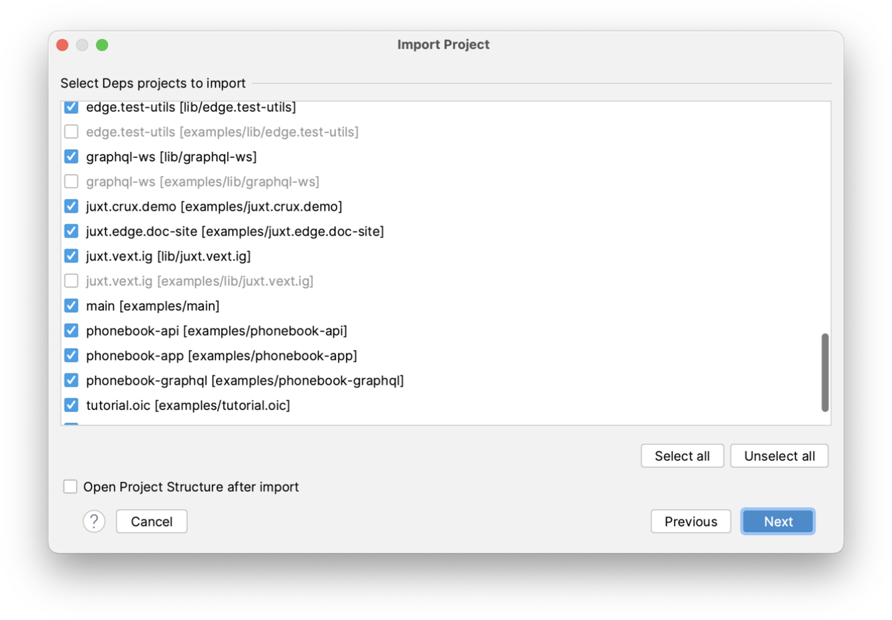
Task: Uncheck juxt.vext.ig [lib/juxt.vext.ig]
Action: (72, 256)
